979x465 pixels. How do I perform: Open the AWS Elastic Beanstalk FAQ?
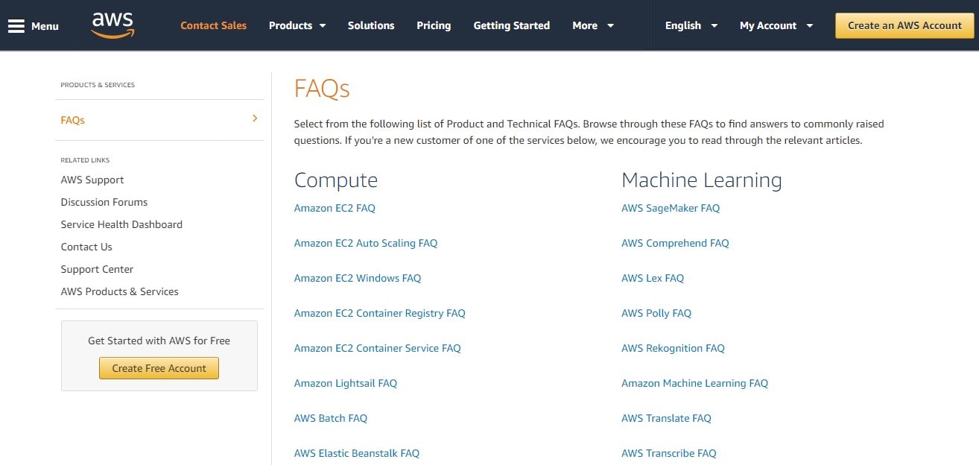pos(357,453)
